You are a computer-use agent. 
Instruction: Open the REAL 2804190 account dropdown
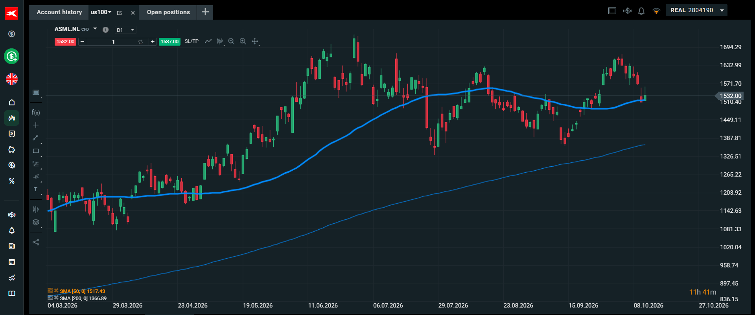[696, 10]
